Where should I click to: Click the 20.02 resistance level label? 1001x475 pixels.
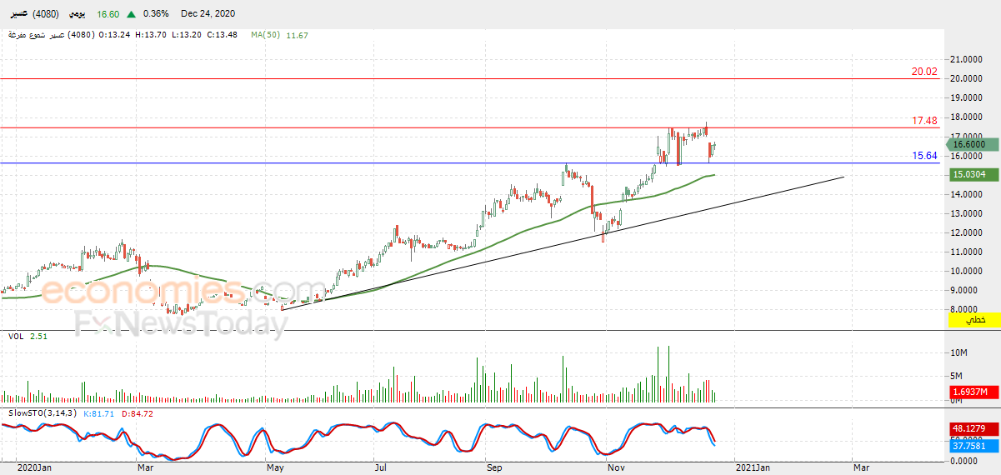pos(924,72)
